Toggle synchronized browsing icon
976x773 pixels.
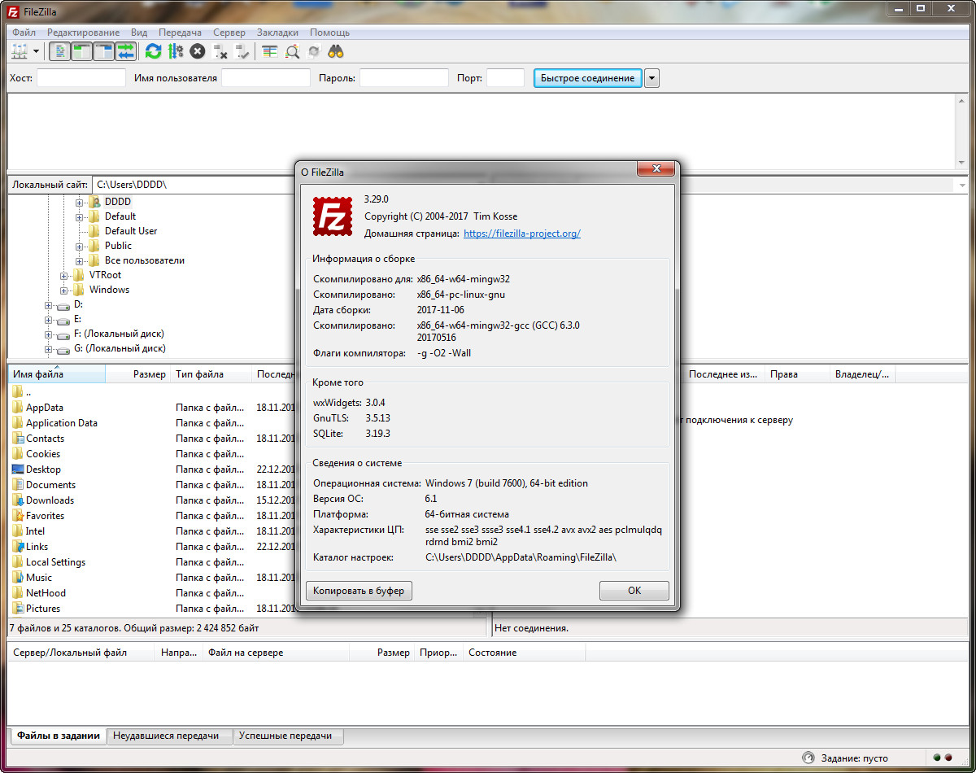tap(314, 52)
